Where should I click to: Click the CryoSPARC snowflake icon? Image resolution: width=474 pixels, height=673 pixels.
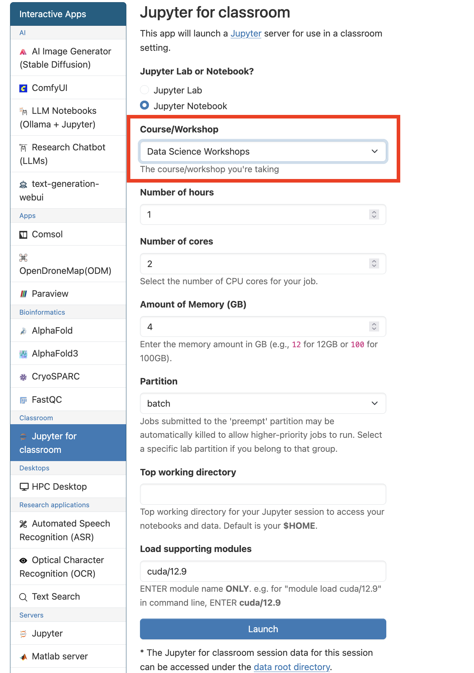point(23,377)
